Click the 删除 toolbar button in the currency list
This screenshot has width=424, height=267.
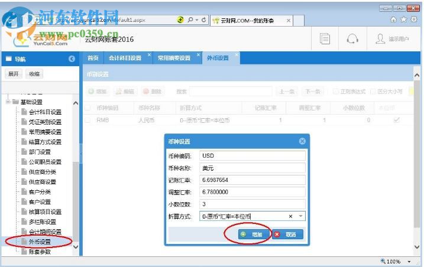[153, 92]
